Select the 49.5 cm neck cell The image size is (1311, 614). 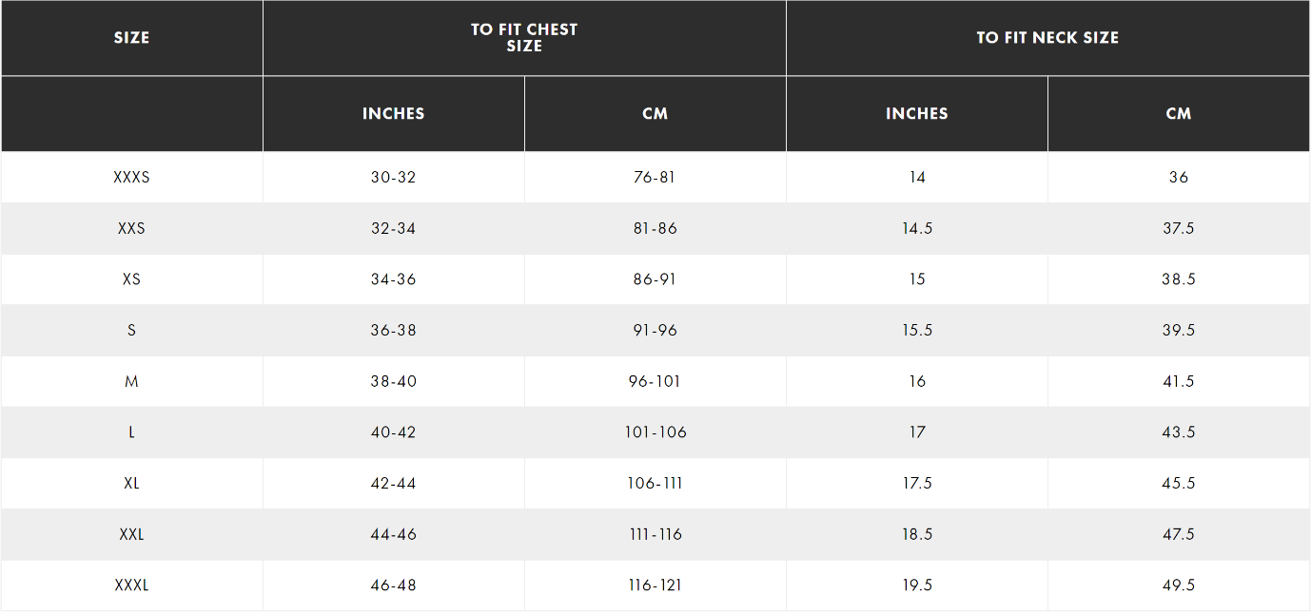pyautogui.click(x=1179, y=585)
